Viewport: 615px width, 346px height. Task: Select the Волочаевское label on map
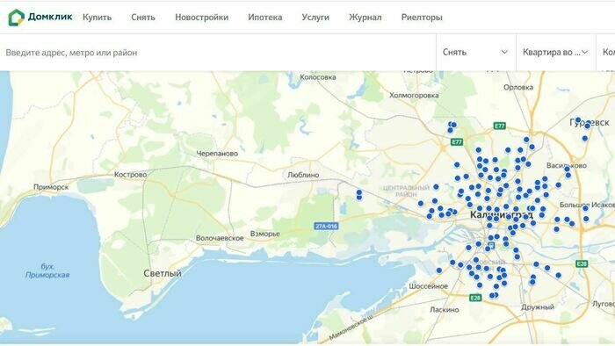220,238
